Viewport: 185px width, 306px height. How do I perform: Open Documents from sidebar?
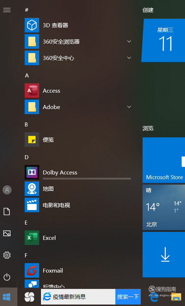(x=7, y=212)
